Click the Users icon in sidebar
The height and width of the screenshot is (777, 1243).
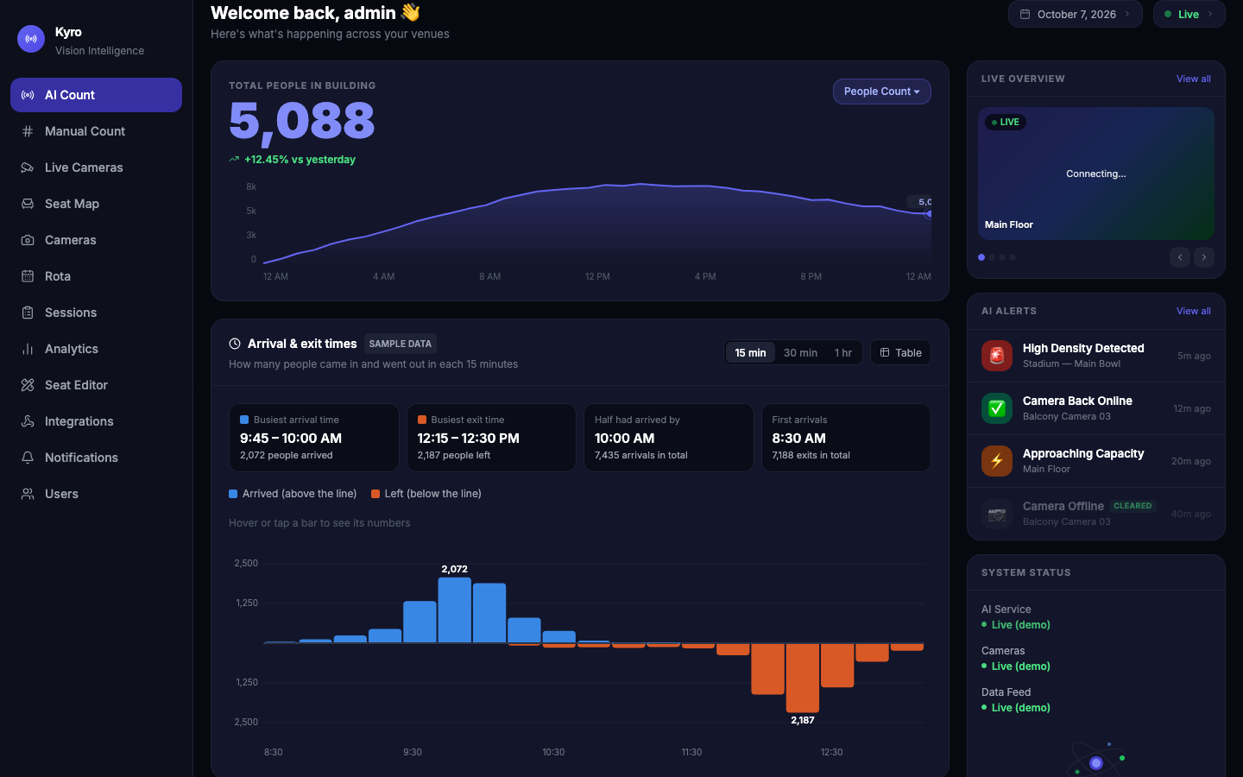tap(28, 494)
